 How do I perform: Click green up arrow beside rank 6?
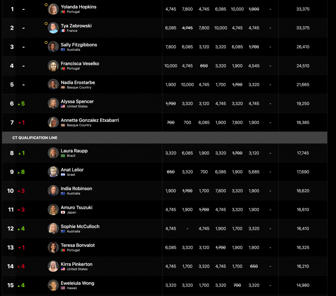pos(19,104)
